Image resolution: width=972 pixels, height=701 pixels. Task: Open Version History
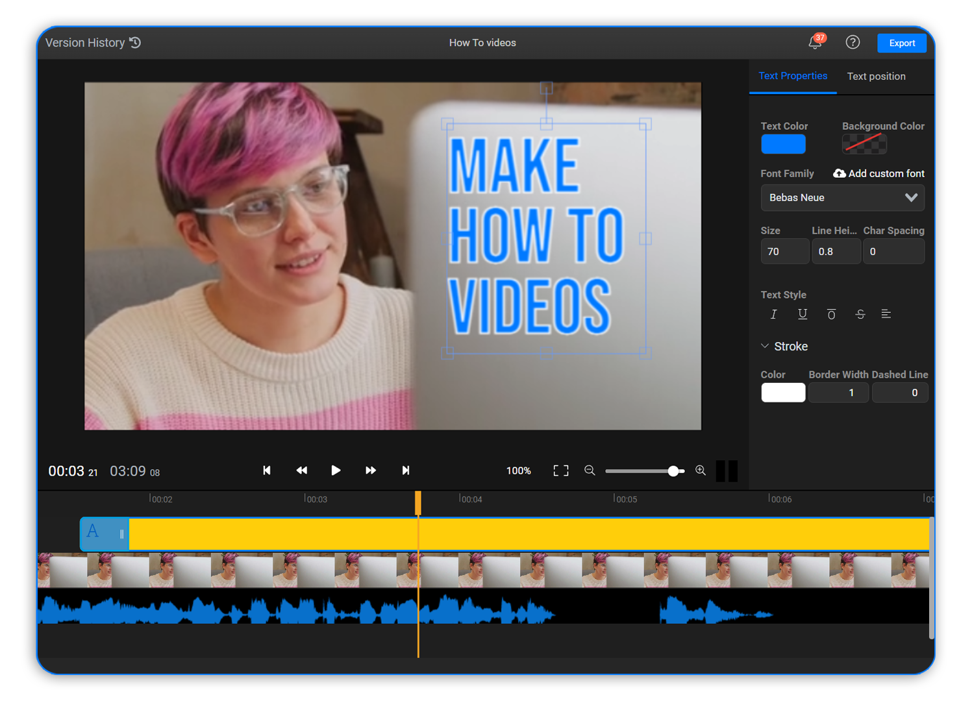click(92, 42)
